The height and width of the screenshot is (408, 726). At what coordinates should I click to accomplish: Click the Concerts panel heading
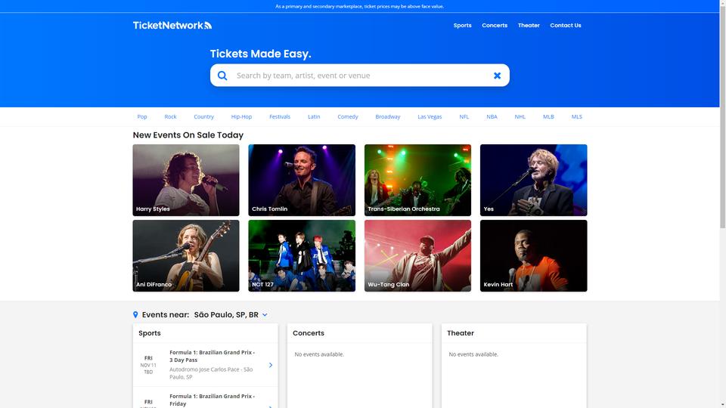(309, 333)
